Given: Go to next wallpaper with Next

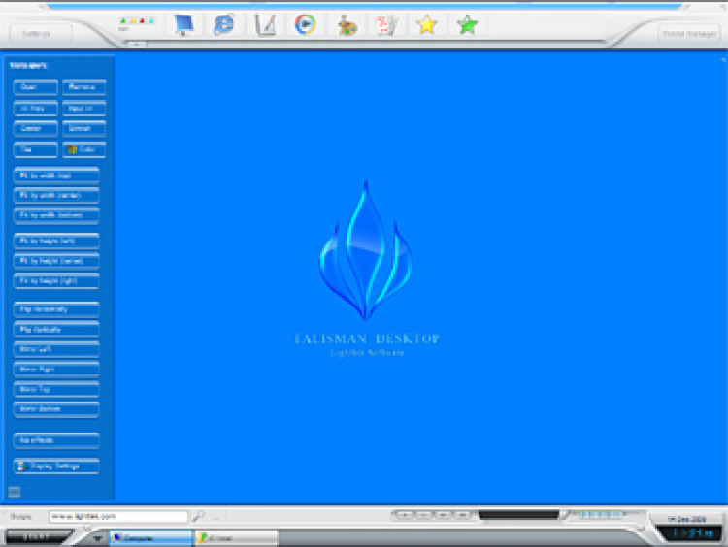Looking at the screenshot, I should pyautogui.click(x=84, y=108).
